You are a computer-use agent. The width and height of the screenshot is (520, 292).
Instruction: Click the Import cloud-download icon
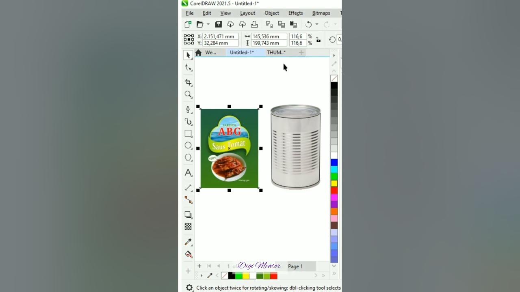point(230,24)
